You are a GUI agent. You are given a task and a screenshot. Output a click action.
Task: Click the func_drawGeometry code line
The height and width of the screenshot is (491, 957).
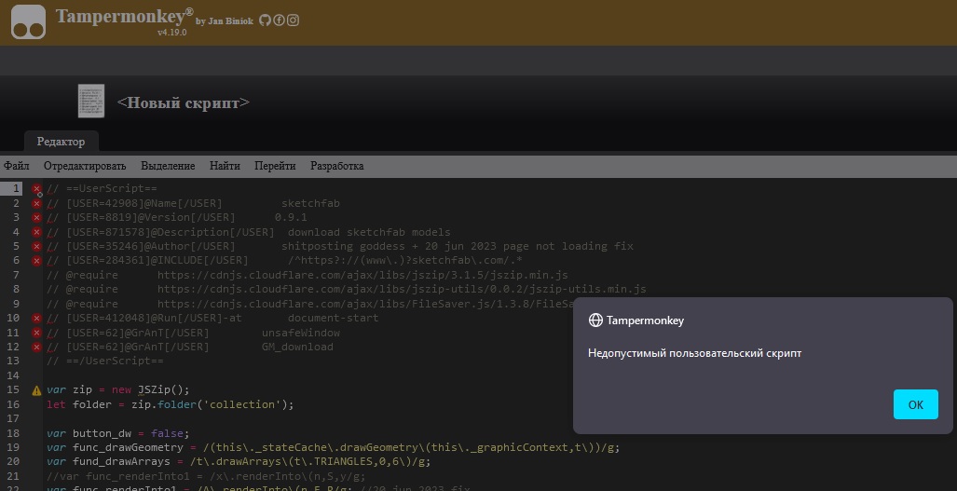click(x=334, y=448)
